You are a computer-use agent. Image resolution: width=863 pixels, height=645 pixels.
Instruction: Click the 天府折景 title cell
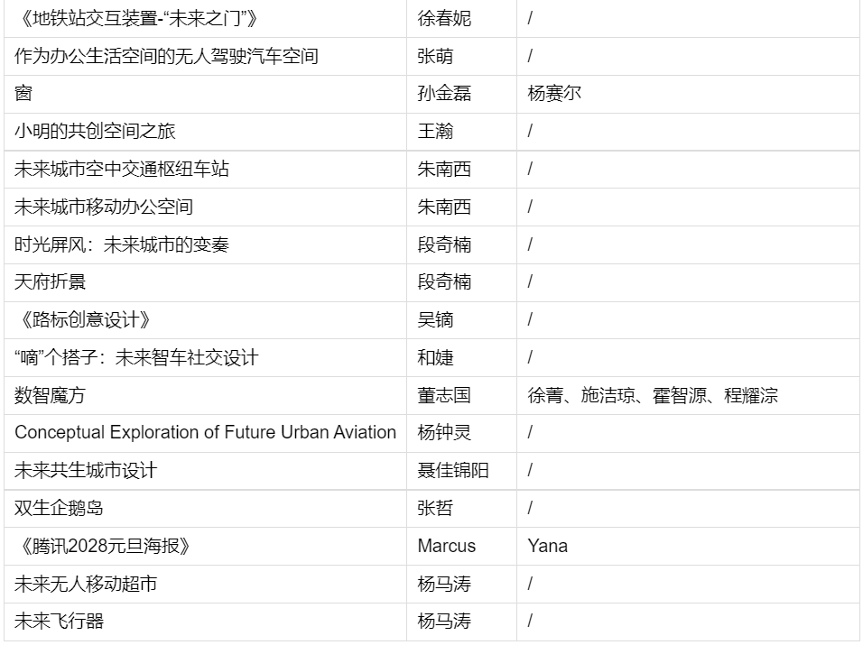(x=205, y=282)
